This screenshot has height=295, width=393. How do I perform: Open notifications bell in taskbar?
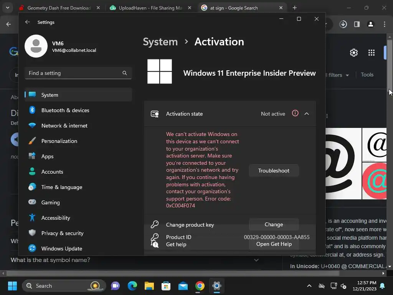tap(383, 286)
